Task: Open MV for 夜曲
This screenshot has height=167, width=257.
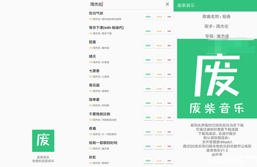Action: coord(169,132)
